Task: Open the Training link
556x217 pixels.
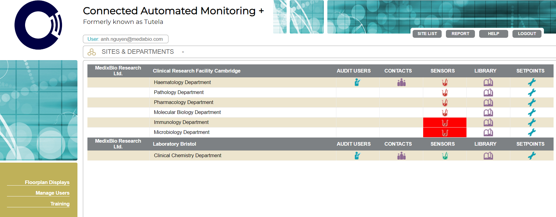Action: pos(60,204)
